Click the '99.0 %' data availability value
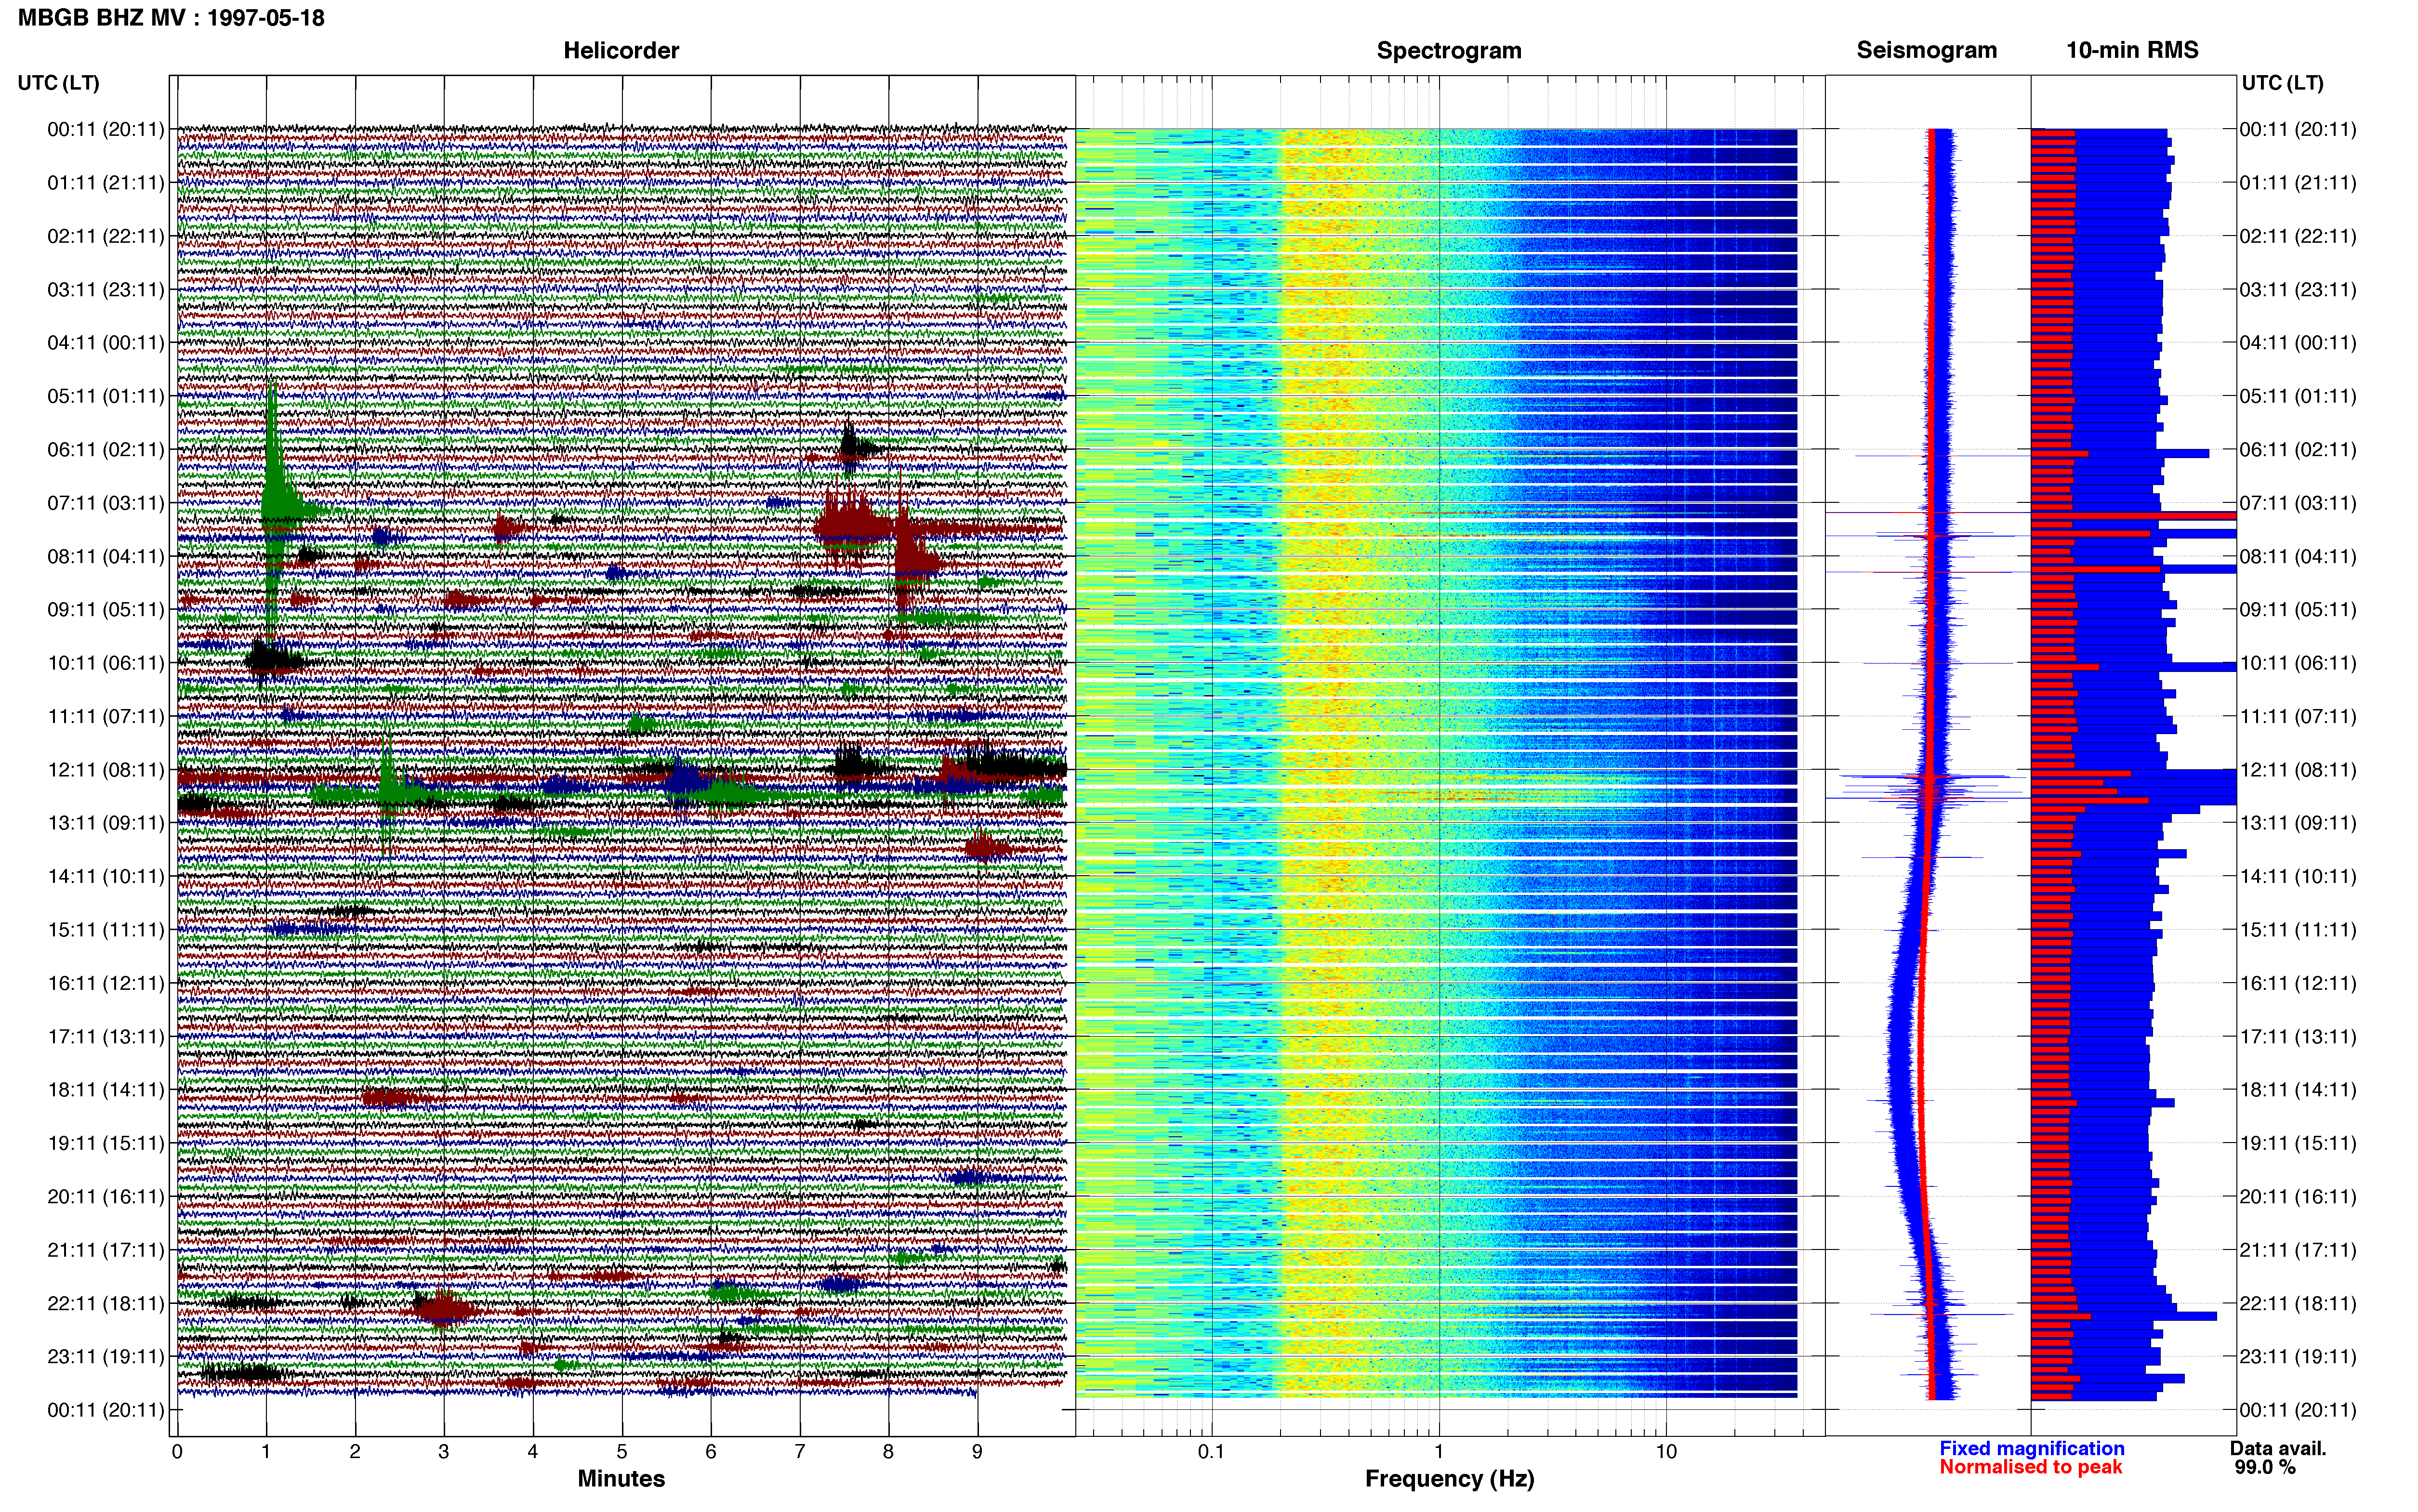 point(2265,1468)
